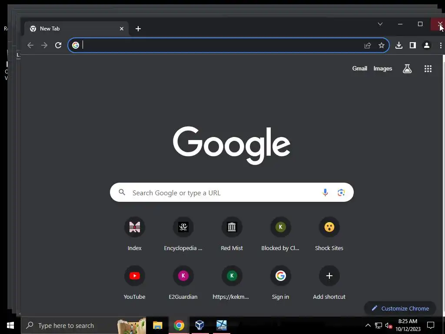Open the Red Mist shortcut

tap(232, 234)
